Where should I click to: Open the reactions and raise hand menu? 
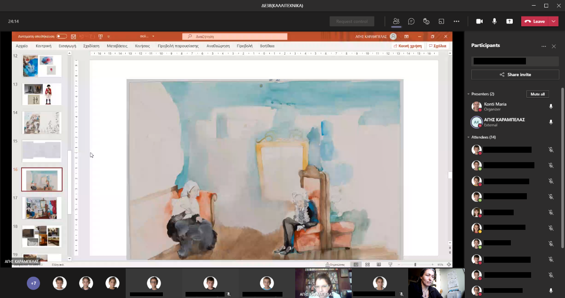pyautogui.click(x=426, y=21)
